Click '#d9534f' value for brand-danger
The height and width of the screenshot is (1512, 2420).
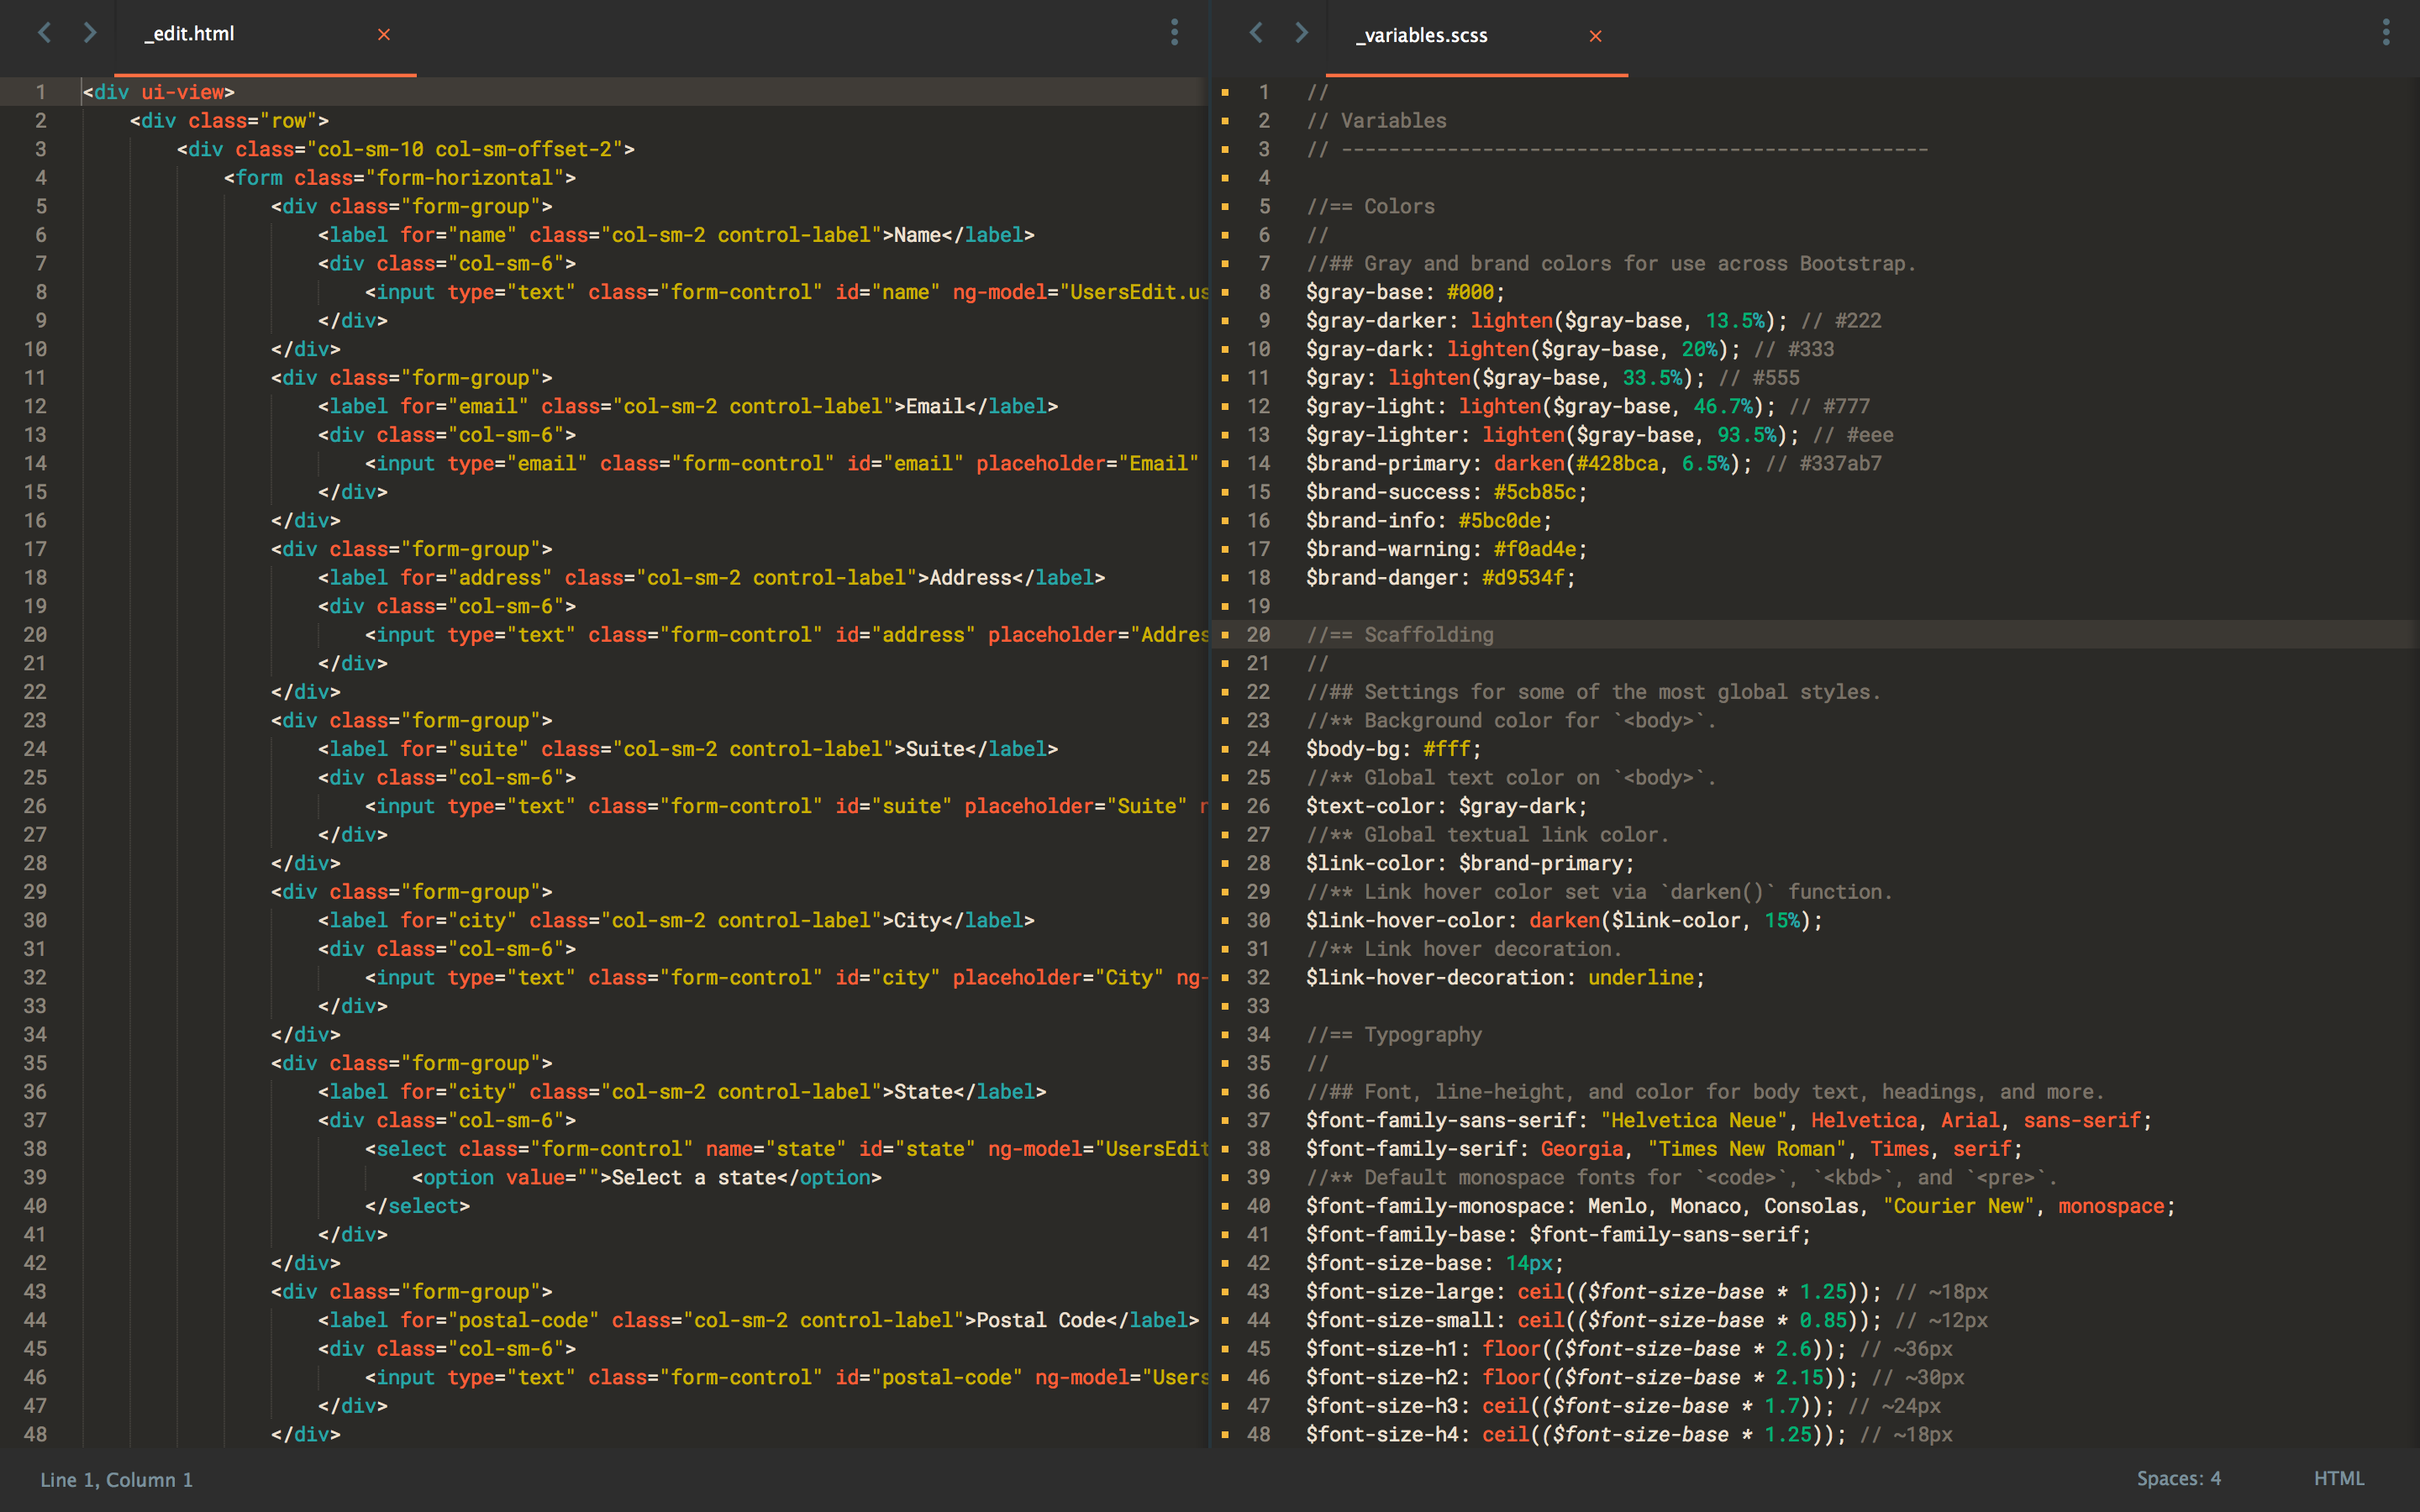[x=1522, y=578]
